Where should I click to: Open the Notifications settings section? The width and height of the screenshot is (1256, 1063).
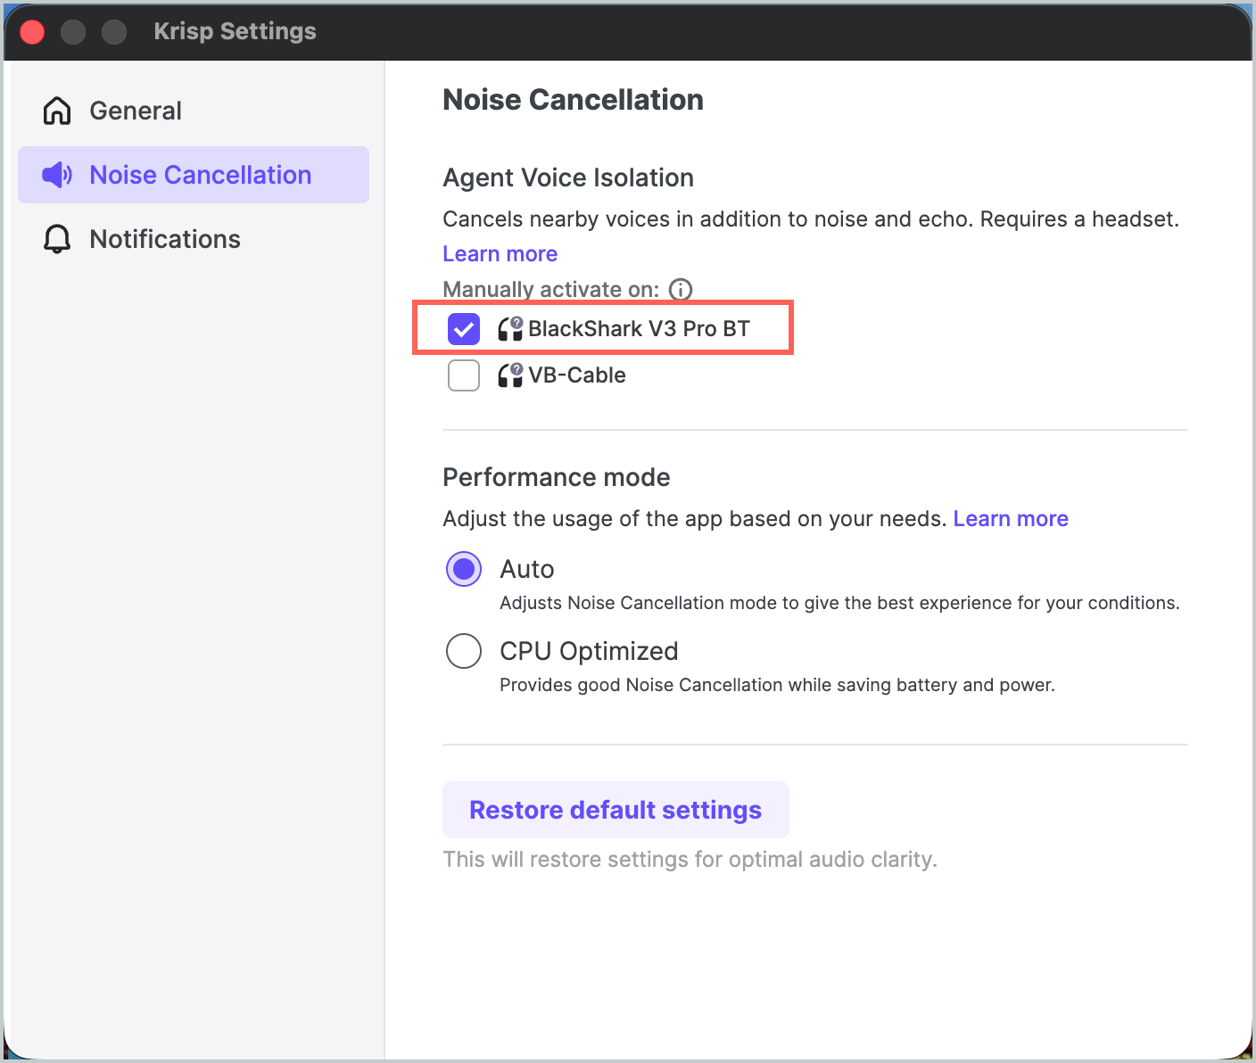pyautogui.click(x=194, y=239)
